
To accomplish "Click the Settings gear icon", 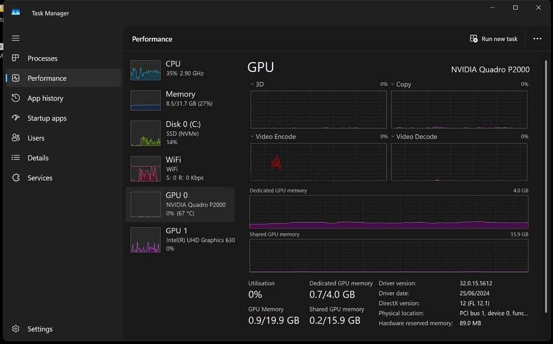I will pos(16,329).
